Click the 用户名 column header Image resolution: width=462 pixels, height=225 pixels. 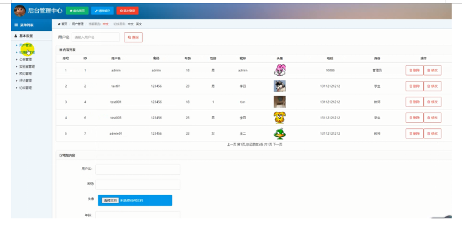tap(116, 59)
